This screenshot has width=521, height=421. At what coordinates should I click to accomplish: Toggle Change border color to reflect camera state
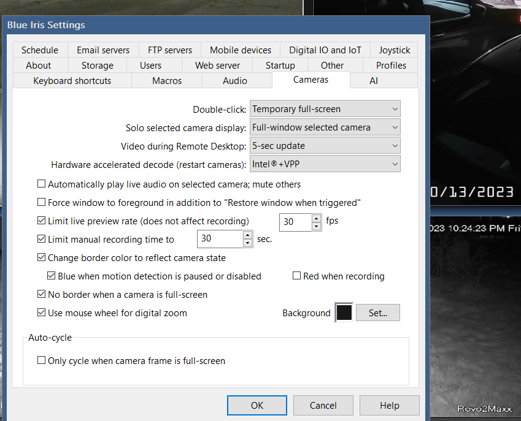[41, 257]
